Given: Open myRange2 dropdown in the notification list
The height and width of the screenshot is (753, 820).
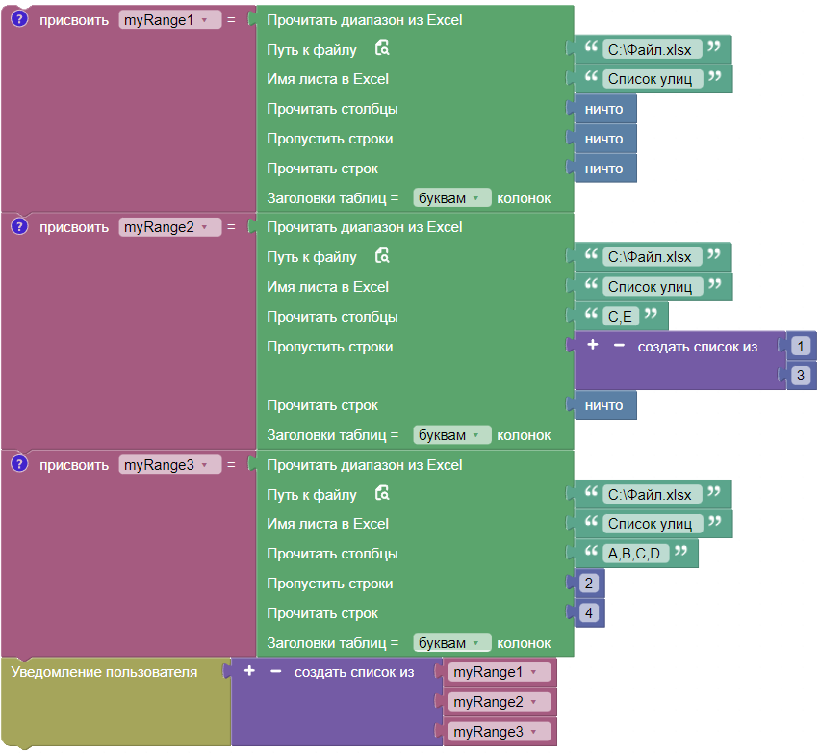Looking at the screenshot, I should [x=500, y=702].
